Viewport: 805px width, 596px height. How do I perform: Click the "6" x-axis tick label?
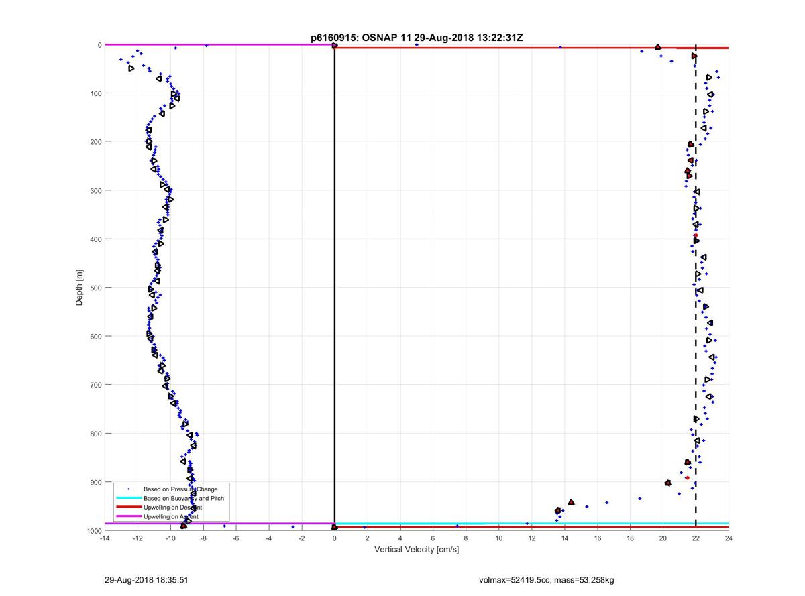[433, 538]
